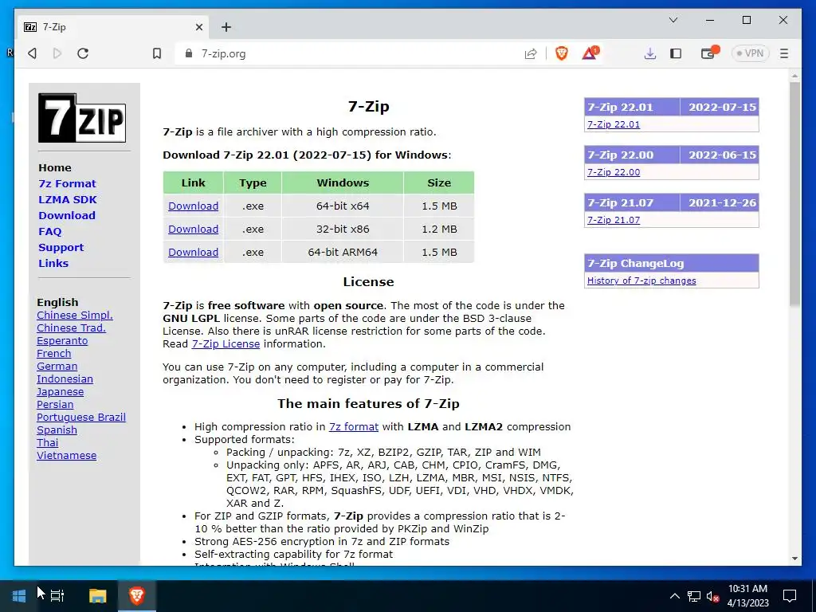This screenshot has width=816, height=612.
Task: Open the 7-Zip 22.00 news link
Action: coord(614,172)
